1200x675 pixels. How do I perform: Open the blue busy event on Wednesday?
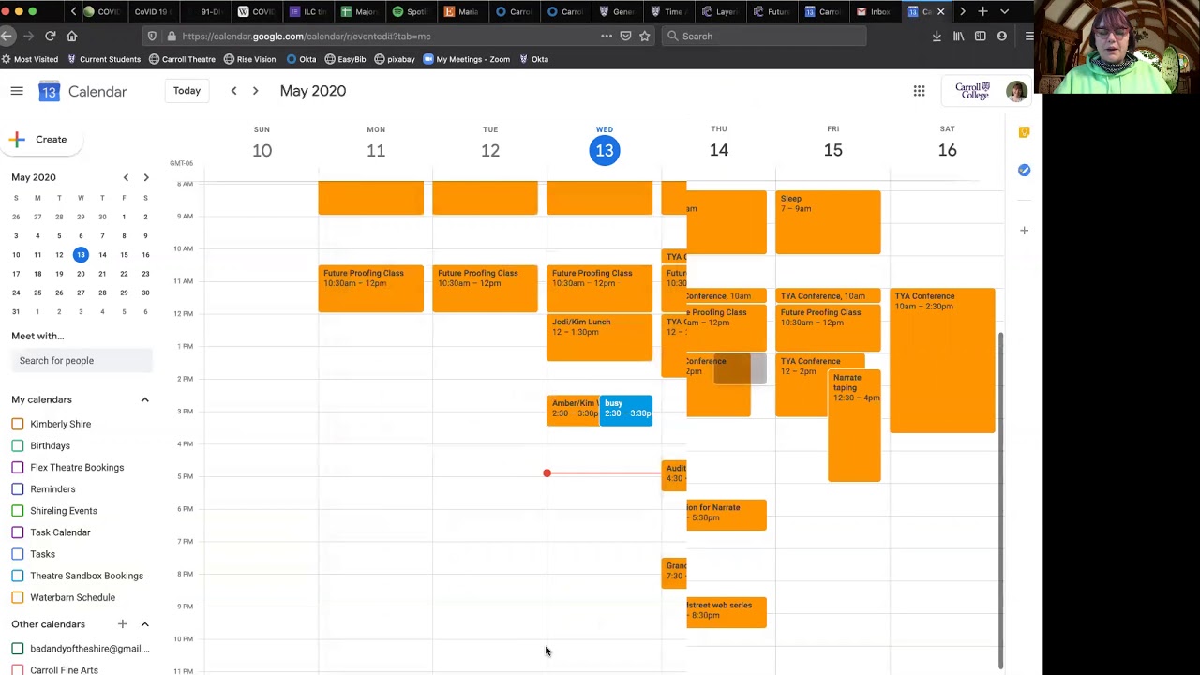tap(626, 411)
